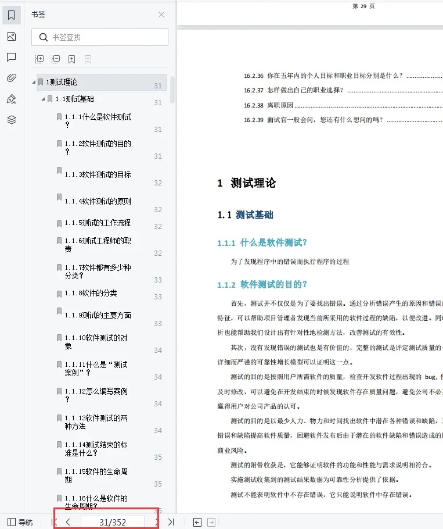
Task: Open bookmark 1.1.12怎么编写案例?
Action: [x=96, y=395]
